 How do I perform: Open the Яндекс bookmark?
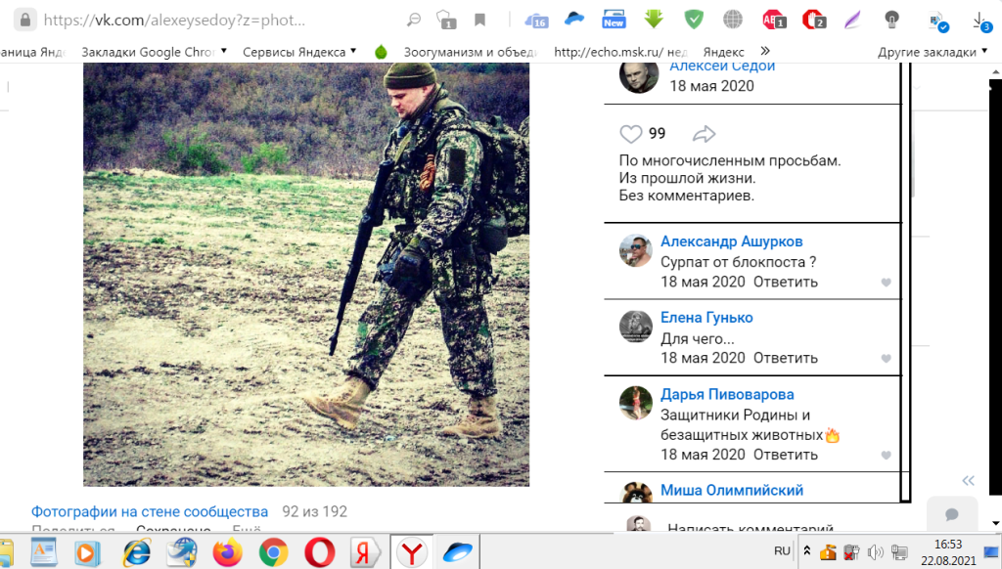click(x=723, y=52)
